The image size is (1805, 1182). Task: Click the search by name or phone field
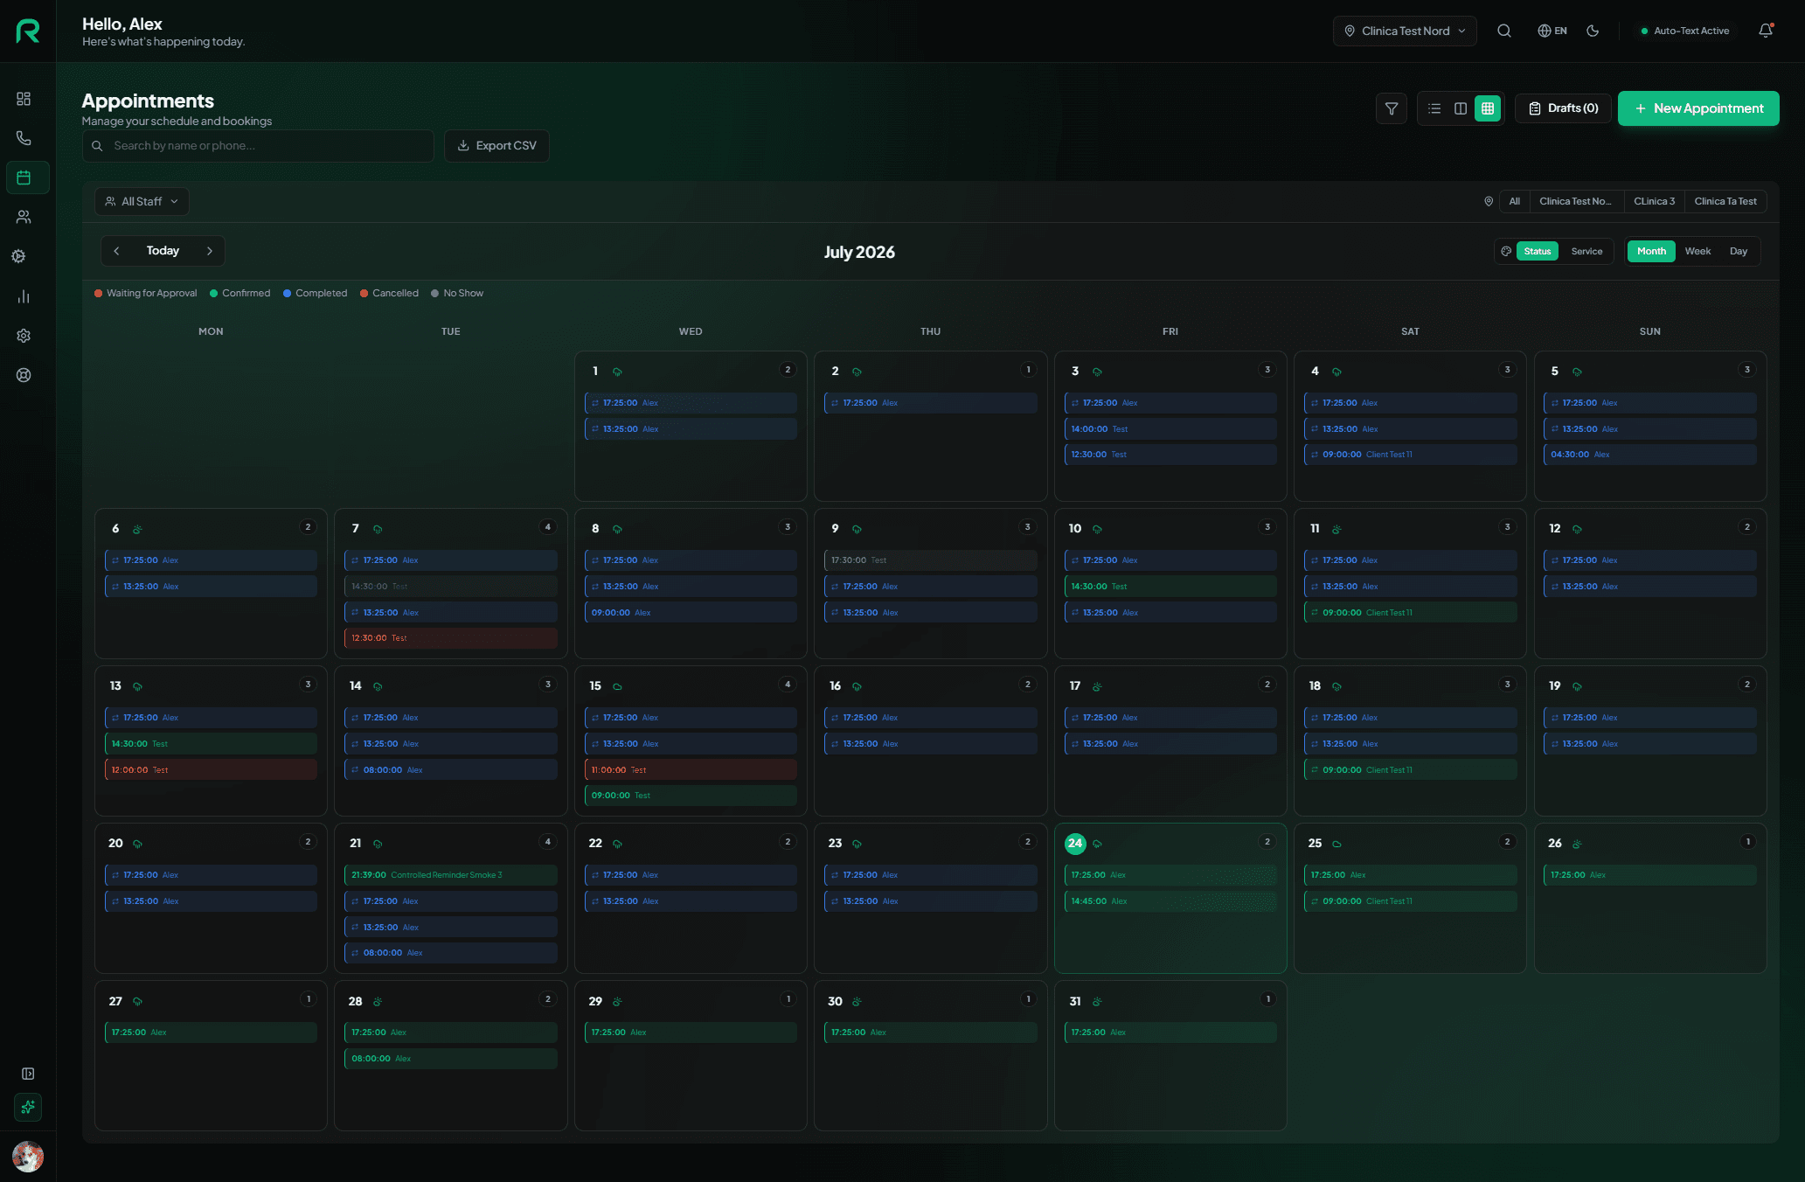coord(258,146)
